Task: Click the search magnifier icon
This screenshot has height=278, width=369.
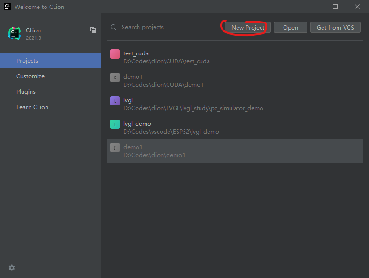Action: [x=114, y=27]
